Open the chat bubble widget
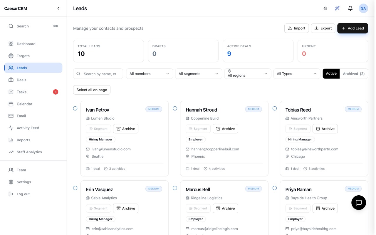 358,203
